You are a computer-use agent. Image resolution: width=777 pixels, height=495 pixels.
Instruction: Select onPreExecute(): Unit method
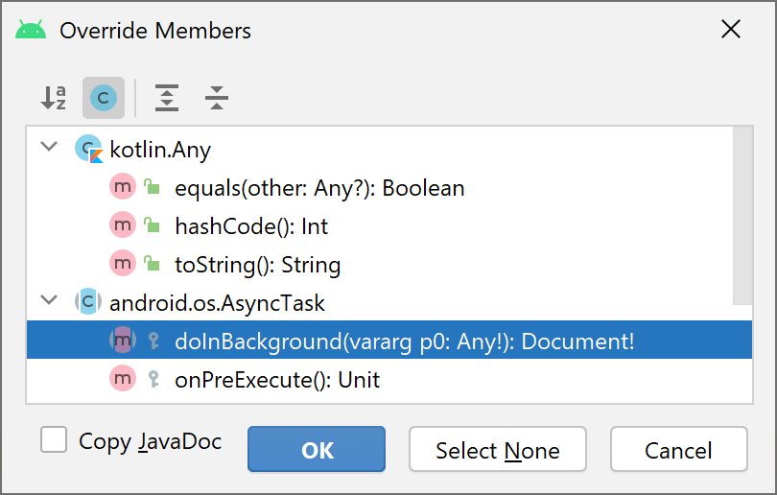[x=277, y=380]
